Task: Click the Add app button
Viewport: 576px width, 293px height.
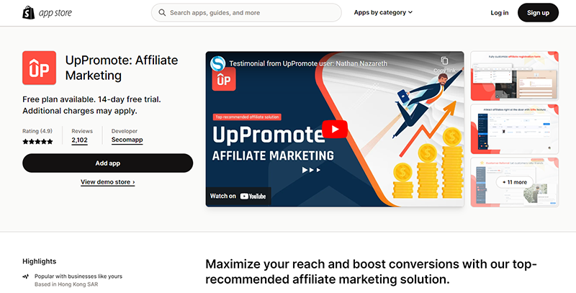Action: point(107,163)
